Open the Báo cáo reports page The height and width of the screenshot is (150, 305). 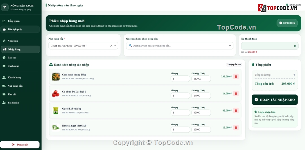[x=20, y=57]
